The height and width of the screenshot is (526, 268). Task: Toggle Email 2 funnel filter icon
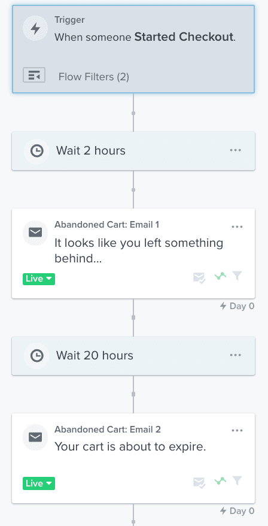(237, 481)
